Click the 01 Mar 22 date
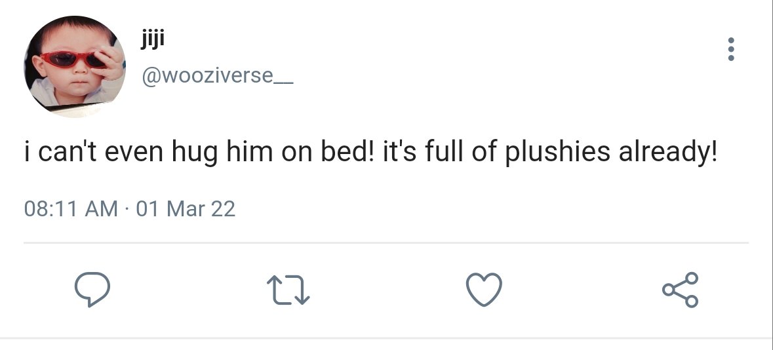This screenshot has height=350, width=773. click(186, 208)
